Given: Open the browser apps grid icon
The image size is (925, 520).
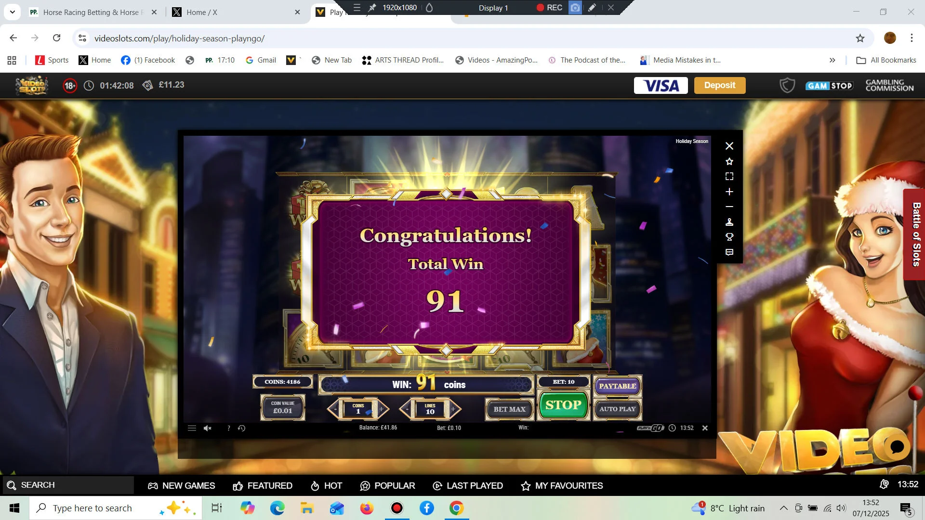Looking at the screenshot, I should [x=12, y=60].
